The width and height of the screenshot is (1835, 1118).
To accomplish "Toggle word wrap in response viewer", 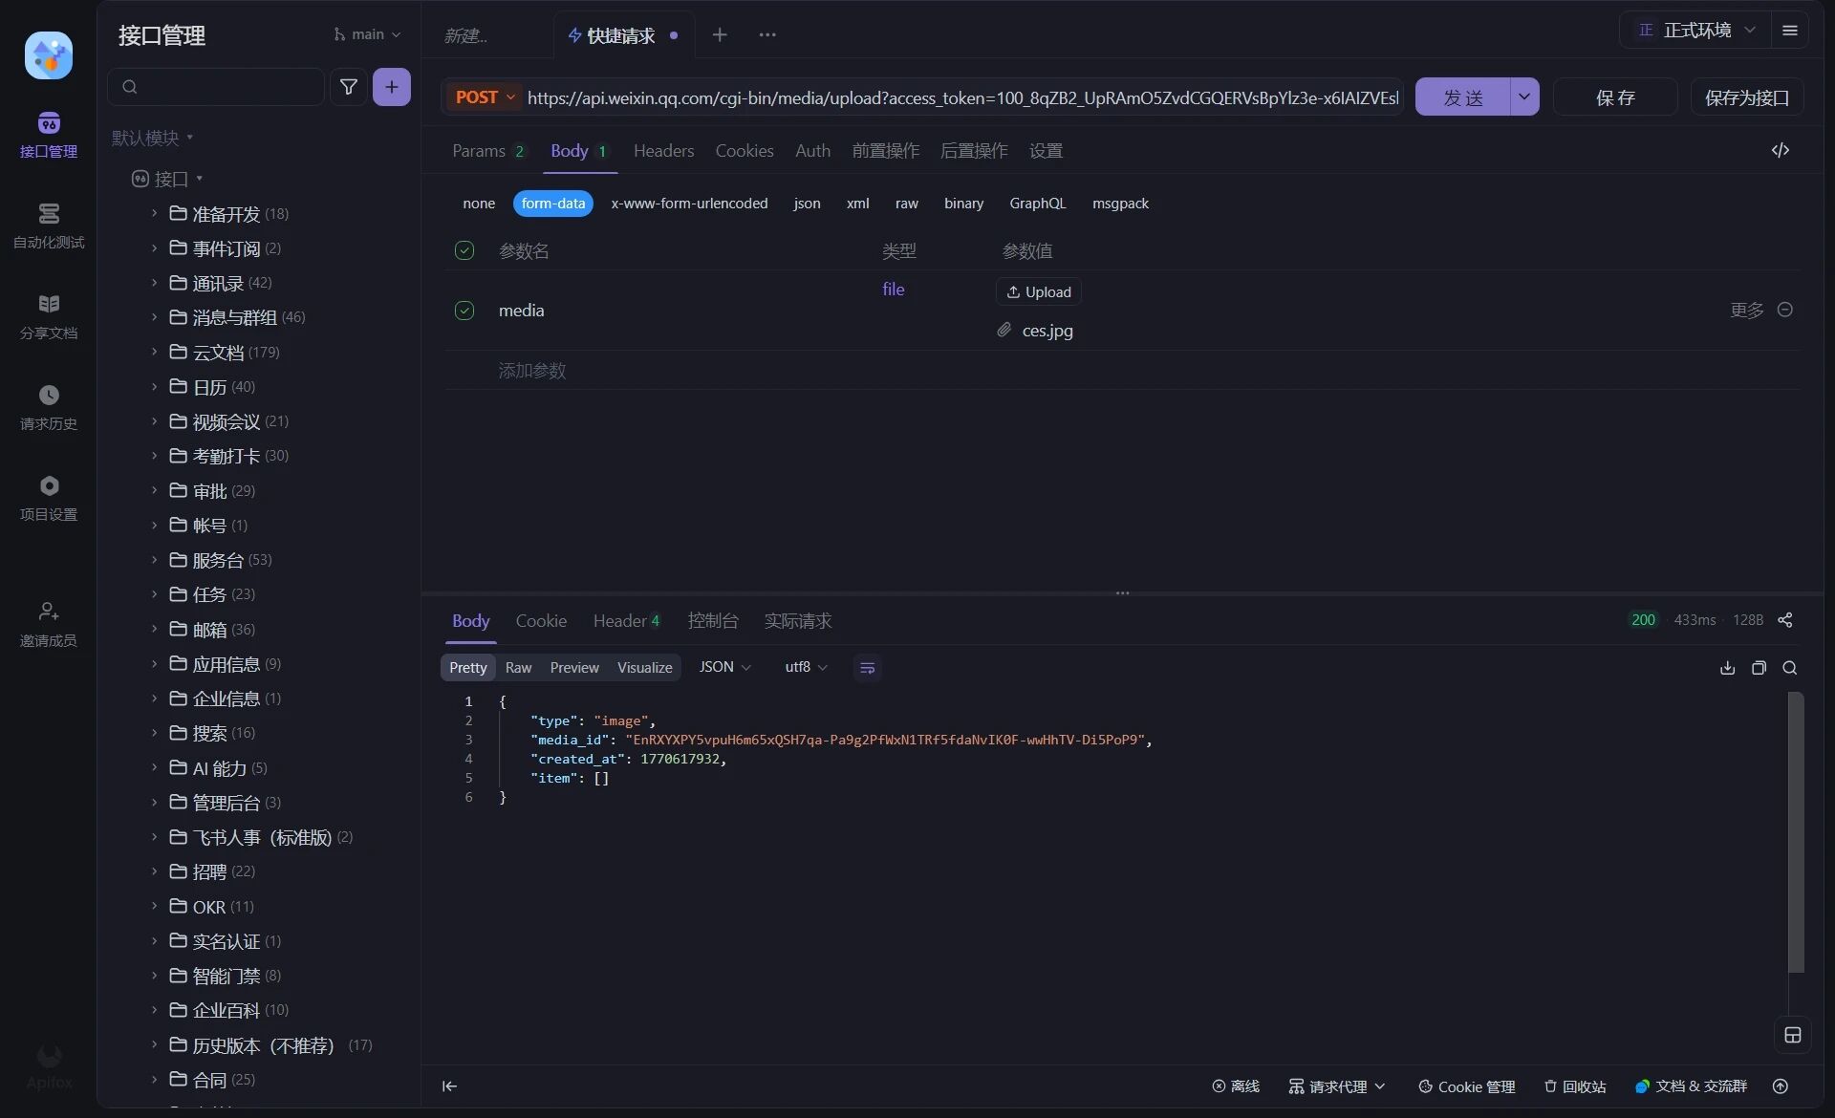I will tap(867, 668).
